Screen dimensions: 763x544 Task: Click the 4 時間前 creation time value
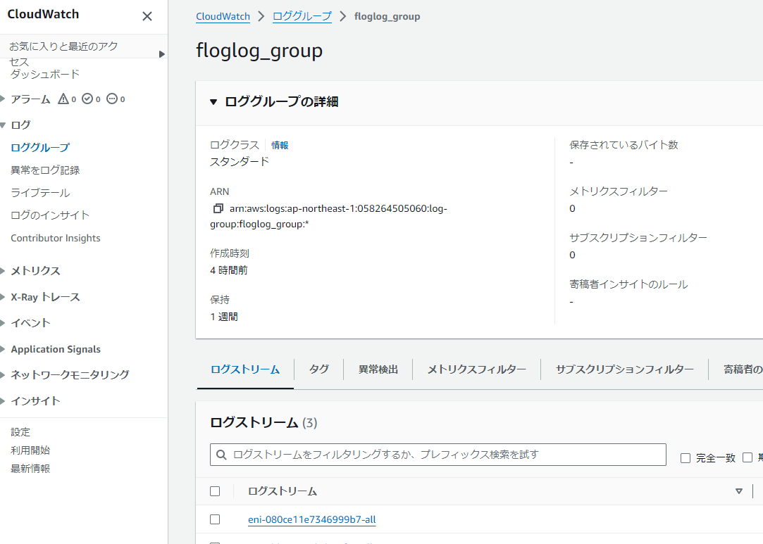(229, 270)
